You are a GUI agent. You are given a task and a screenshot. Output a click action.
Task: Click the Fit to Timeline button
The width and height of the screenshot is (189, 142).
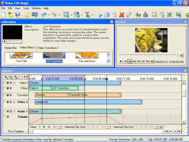pos(16,131)
